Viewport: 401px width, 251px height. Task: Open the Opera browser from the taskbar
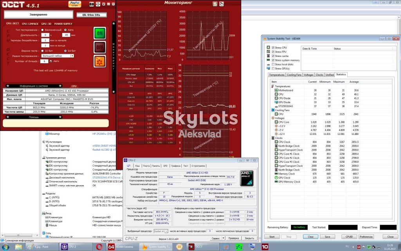tap(99, 247)
